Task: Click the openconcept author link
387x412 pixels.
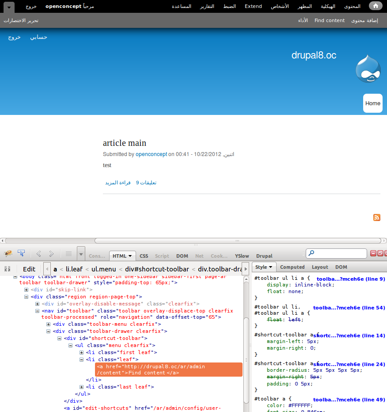Action: coord(151,154)
